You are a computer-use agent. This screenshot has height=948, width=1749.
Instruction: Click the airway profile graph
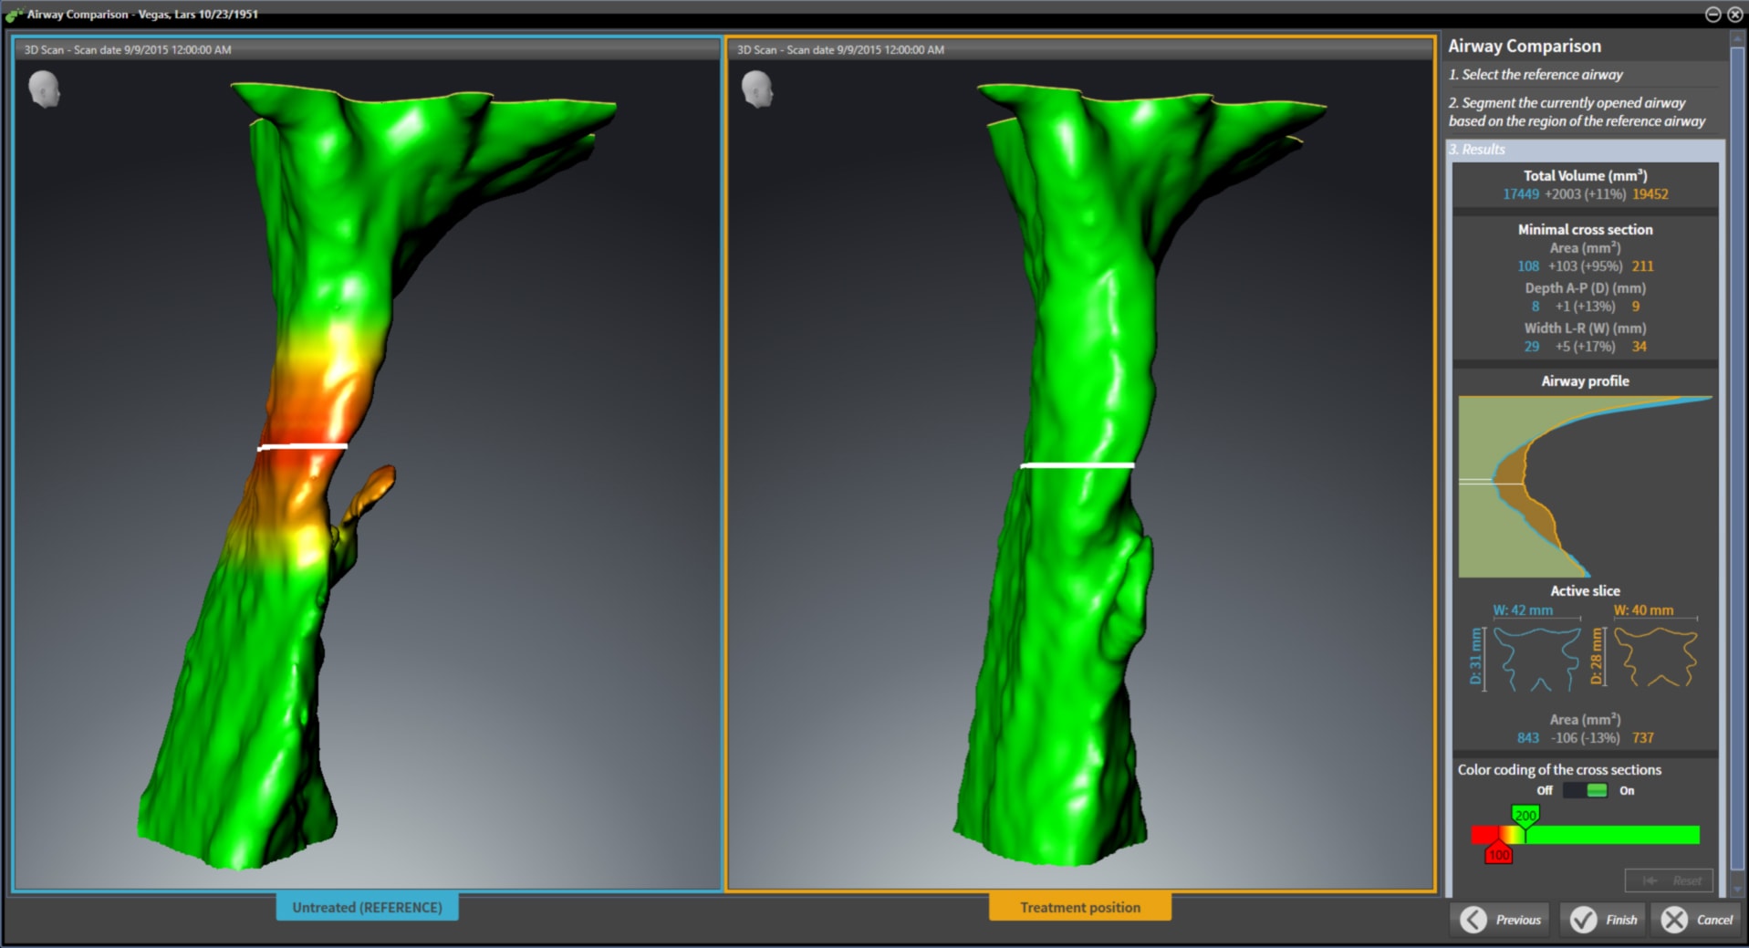pos(1584,486)
